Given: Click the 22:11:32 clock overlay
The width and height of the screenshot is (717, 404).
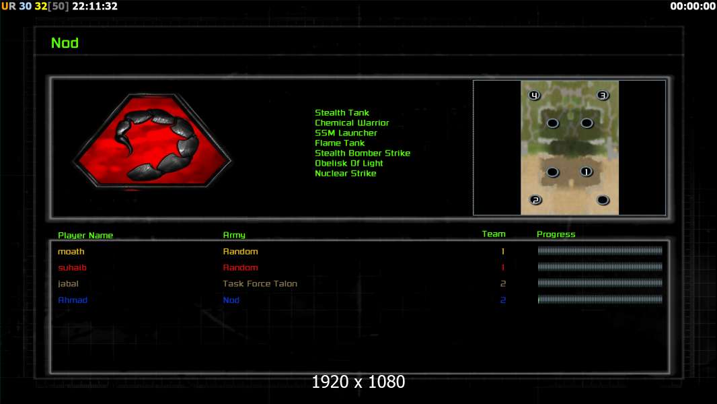Looking at the screenshot, I should (x=95, y=6).
